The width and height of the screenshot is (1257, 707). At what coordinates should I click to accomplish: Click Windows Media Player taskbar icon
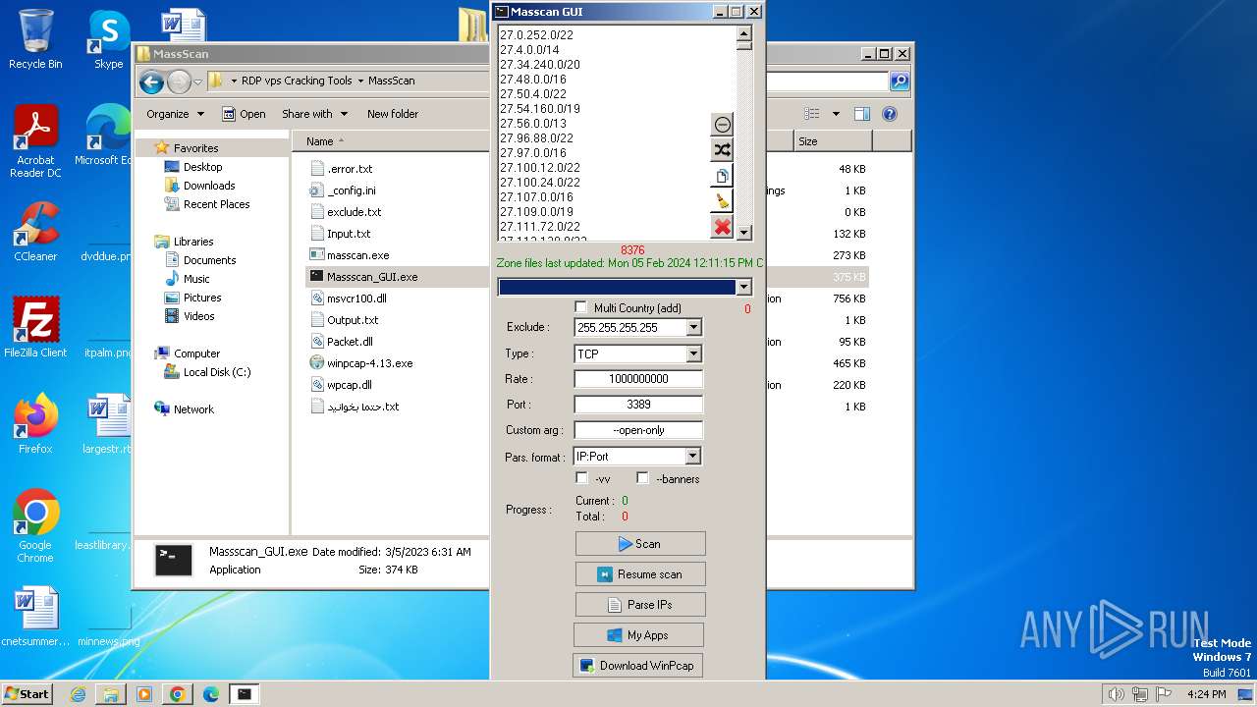tap(143, 694)
